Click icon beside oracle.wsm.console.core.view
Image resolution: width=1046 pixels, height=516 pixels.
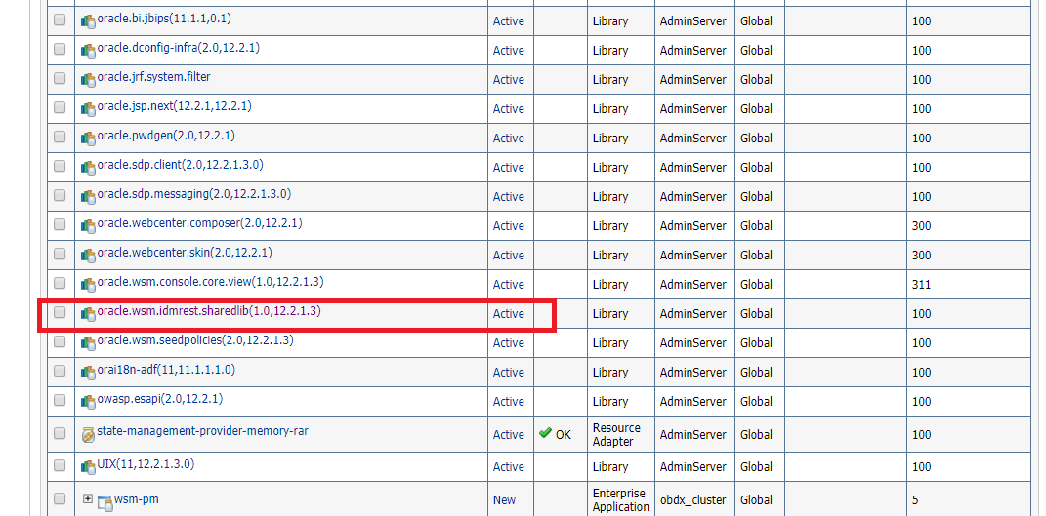tap(88, 286)
